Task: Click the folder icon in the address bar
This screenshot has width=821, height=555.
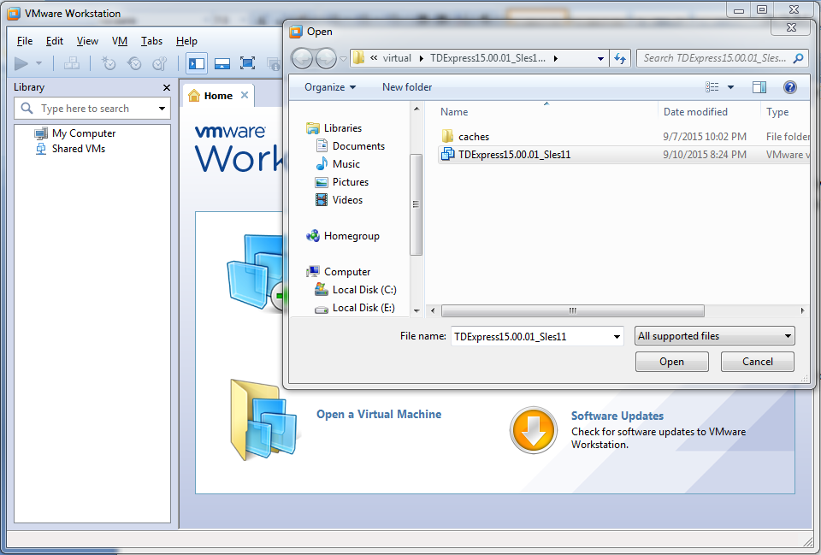Action: 358,57
